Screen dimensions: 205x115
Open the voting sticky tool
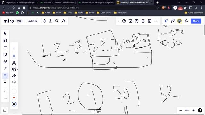click(x=130, y=21)
